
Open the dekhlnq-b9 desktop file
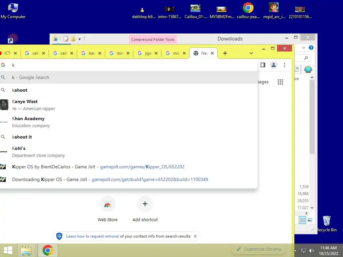pyautogui.click(x=143, y=13)
